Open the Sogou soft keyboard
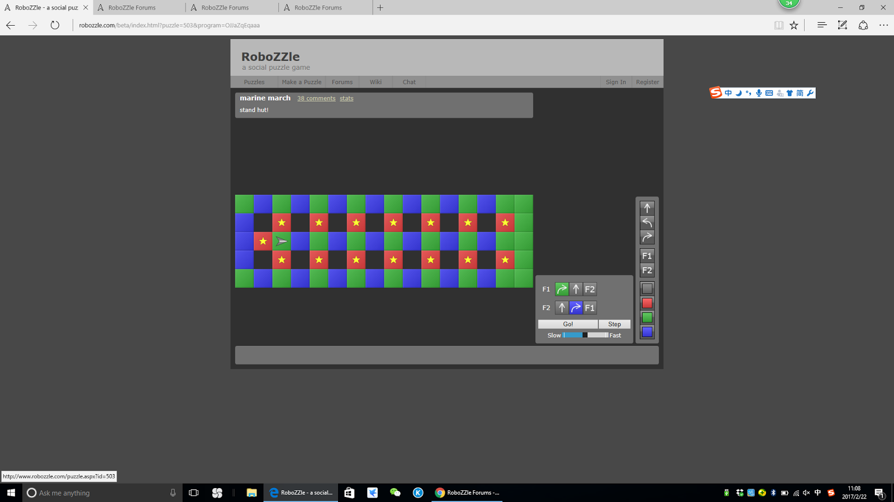Image resolution: width=894 pixels, height=502 pixels. pyautogui.click(x=769, y=93)
